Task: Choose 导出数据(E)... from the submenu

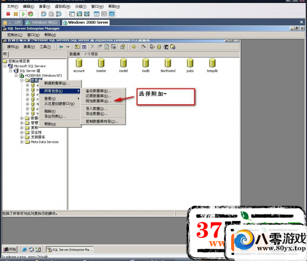Action: pyautogui.click(x=103, y=114)
